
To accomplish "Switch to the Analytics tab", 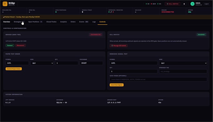I will tap(64, 22).
